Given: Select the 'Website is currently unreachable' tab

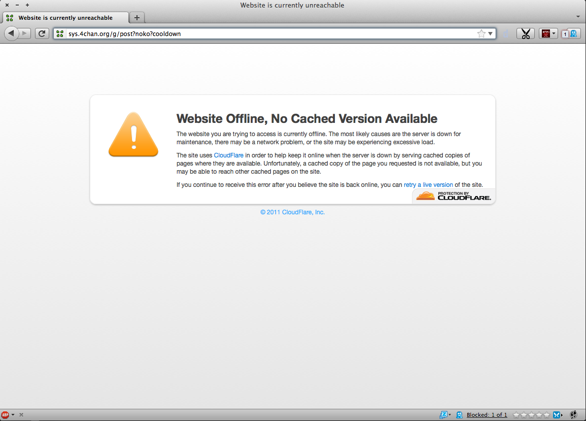Looking at the screenshot, I should (65, 18).
